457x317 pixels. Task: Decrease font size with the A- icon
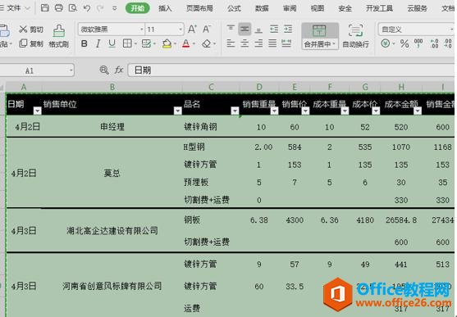pos(207,29)
